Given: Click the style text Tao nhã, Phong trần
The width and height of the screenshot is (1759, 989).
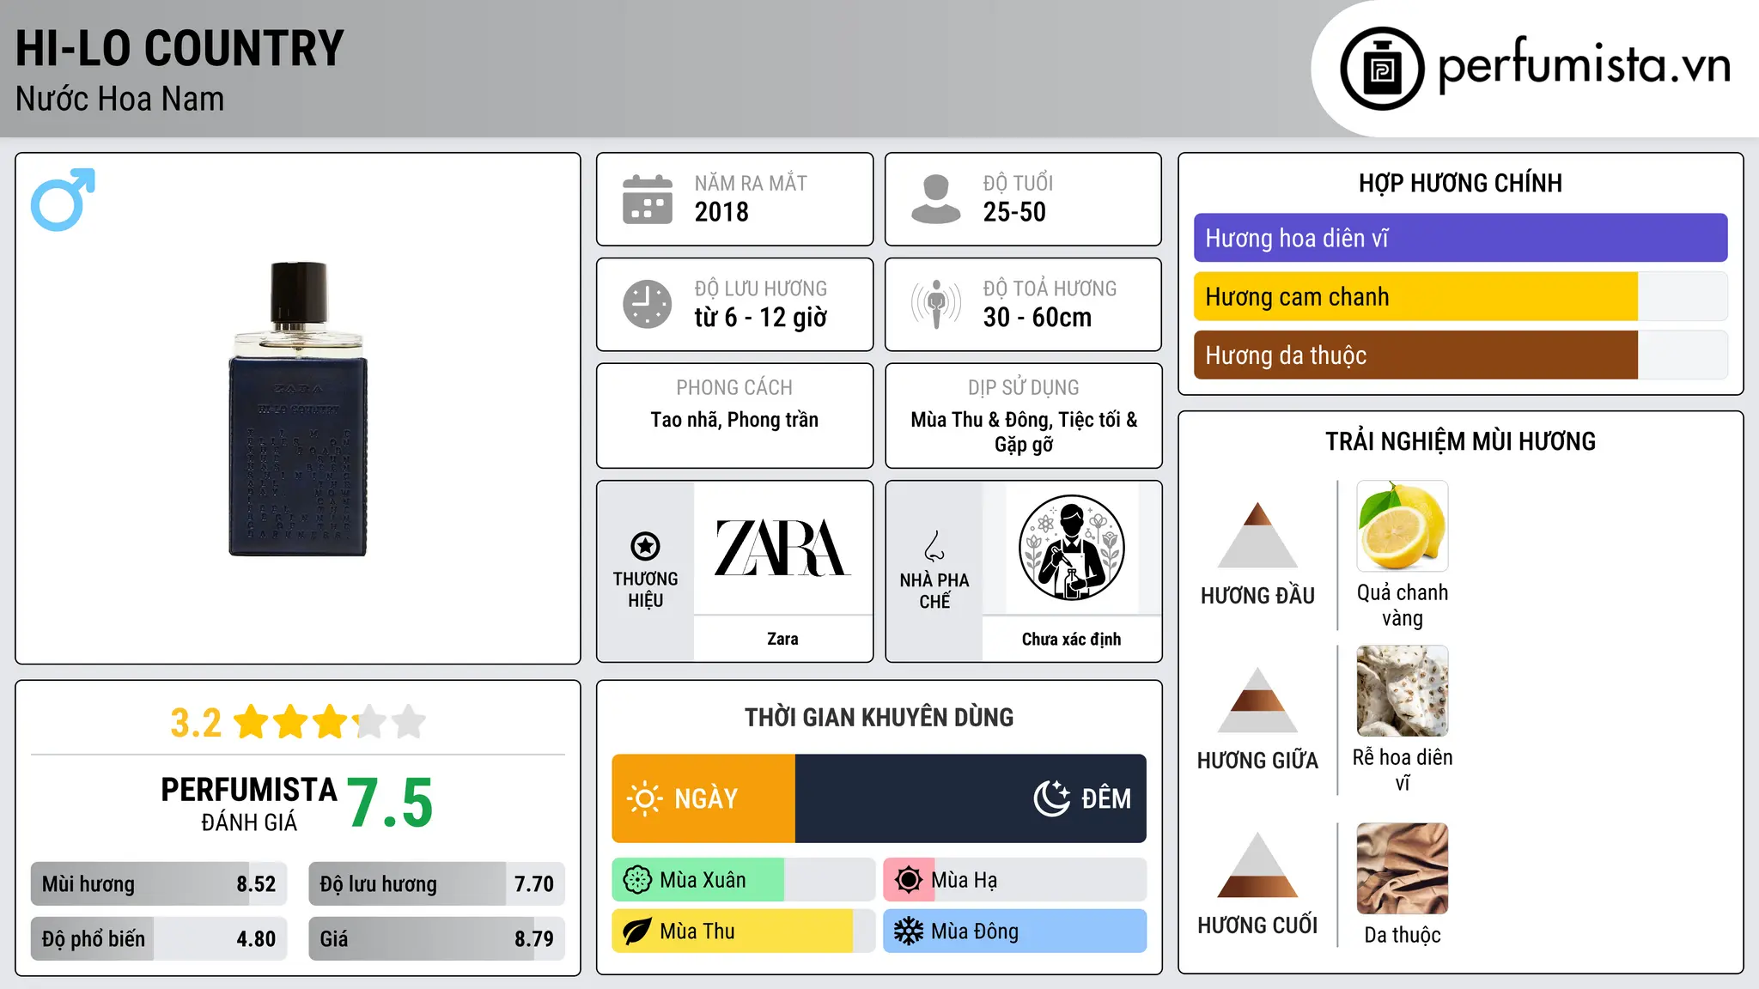Looking at the screenshot, I should pyautogui.click(x=734, y=420).
